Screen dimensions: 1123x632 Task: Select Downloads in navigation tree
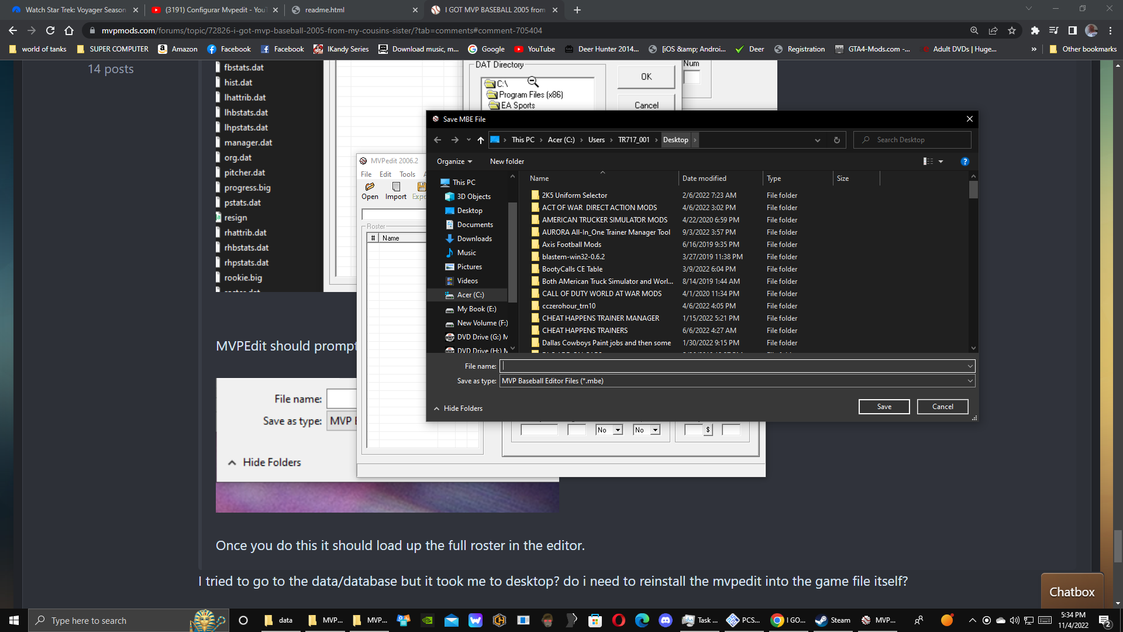click(474, 239)
